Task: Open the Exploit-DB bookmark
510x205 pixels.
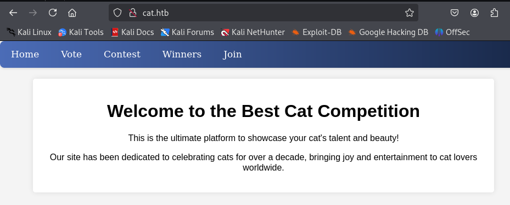Action: tap(316, 32)
